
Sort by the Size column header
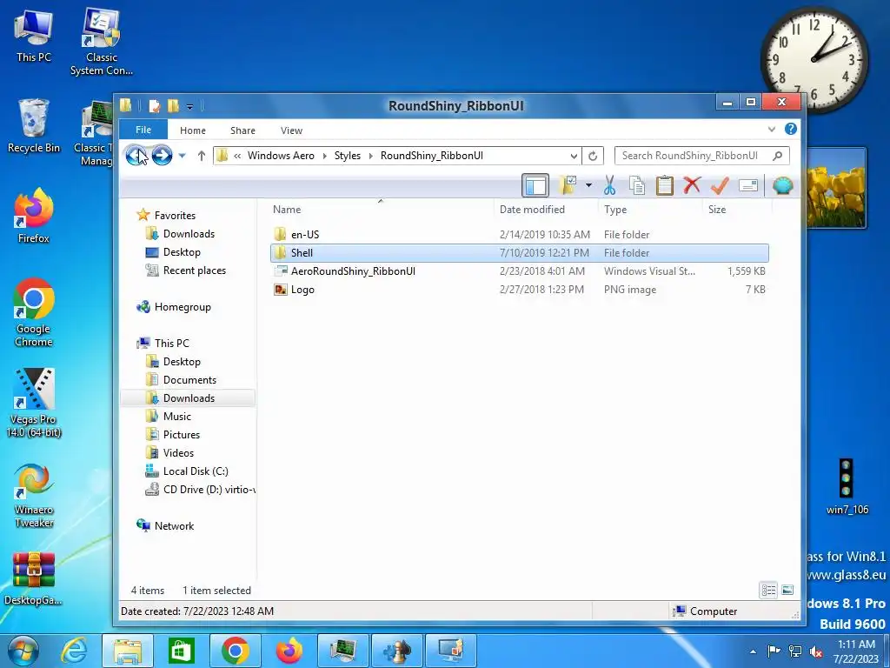pos(737,210)
